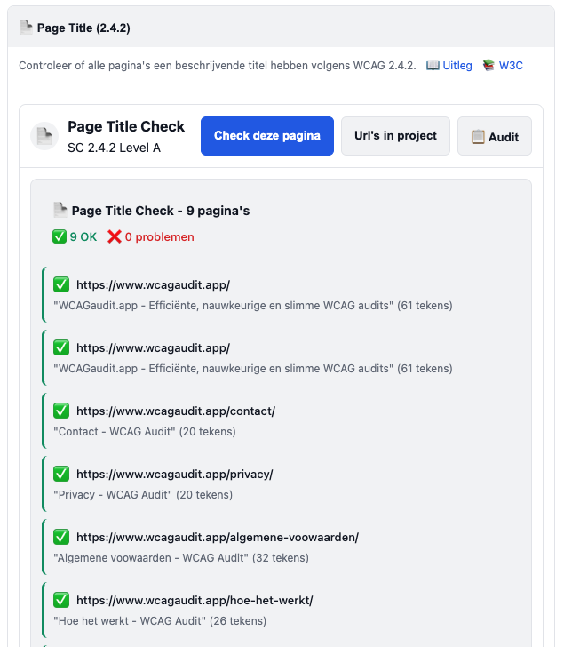Viewport: 564px width, 647px height.
Task: Click the green check for the privacy URL
Action: coord(61,474)
